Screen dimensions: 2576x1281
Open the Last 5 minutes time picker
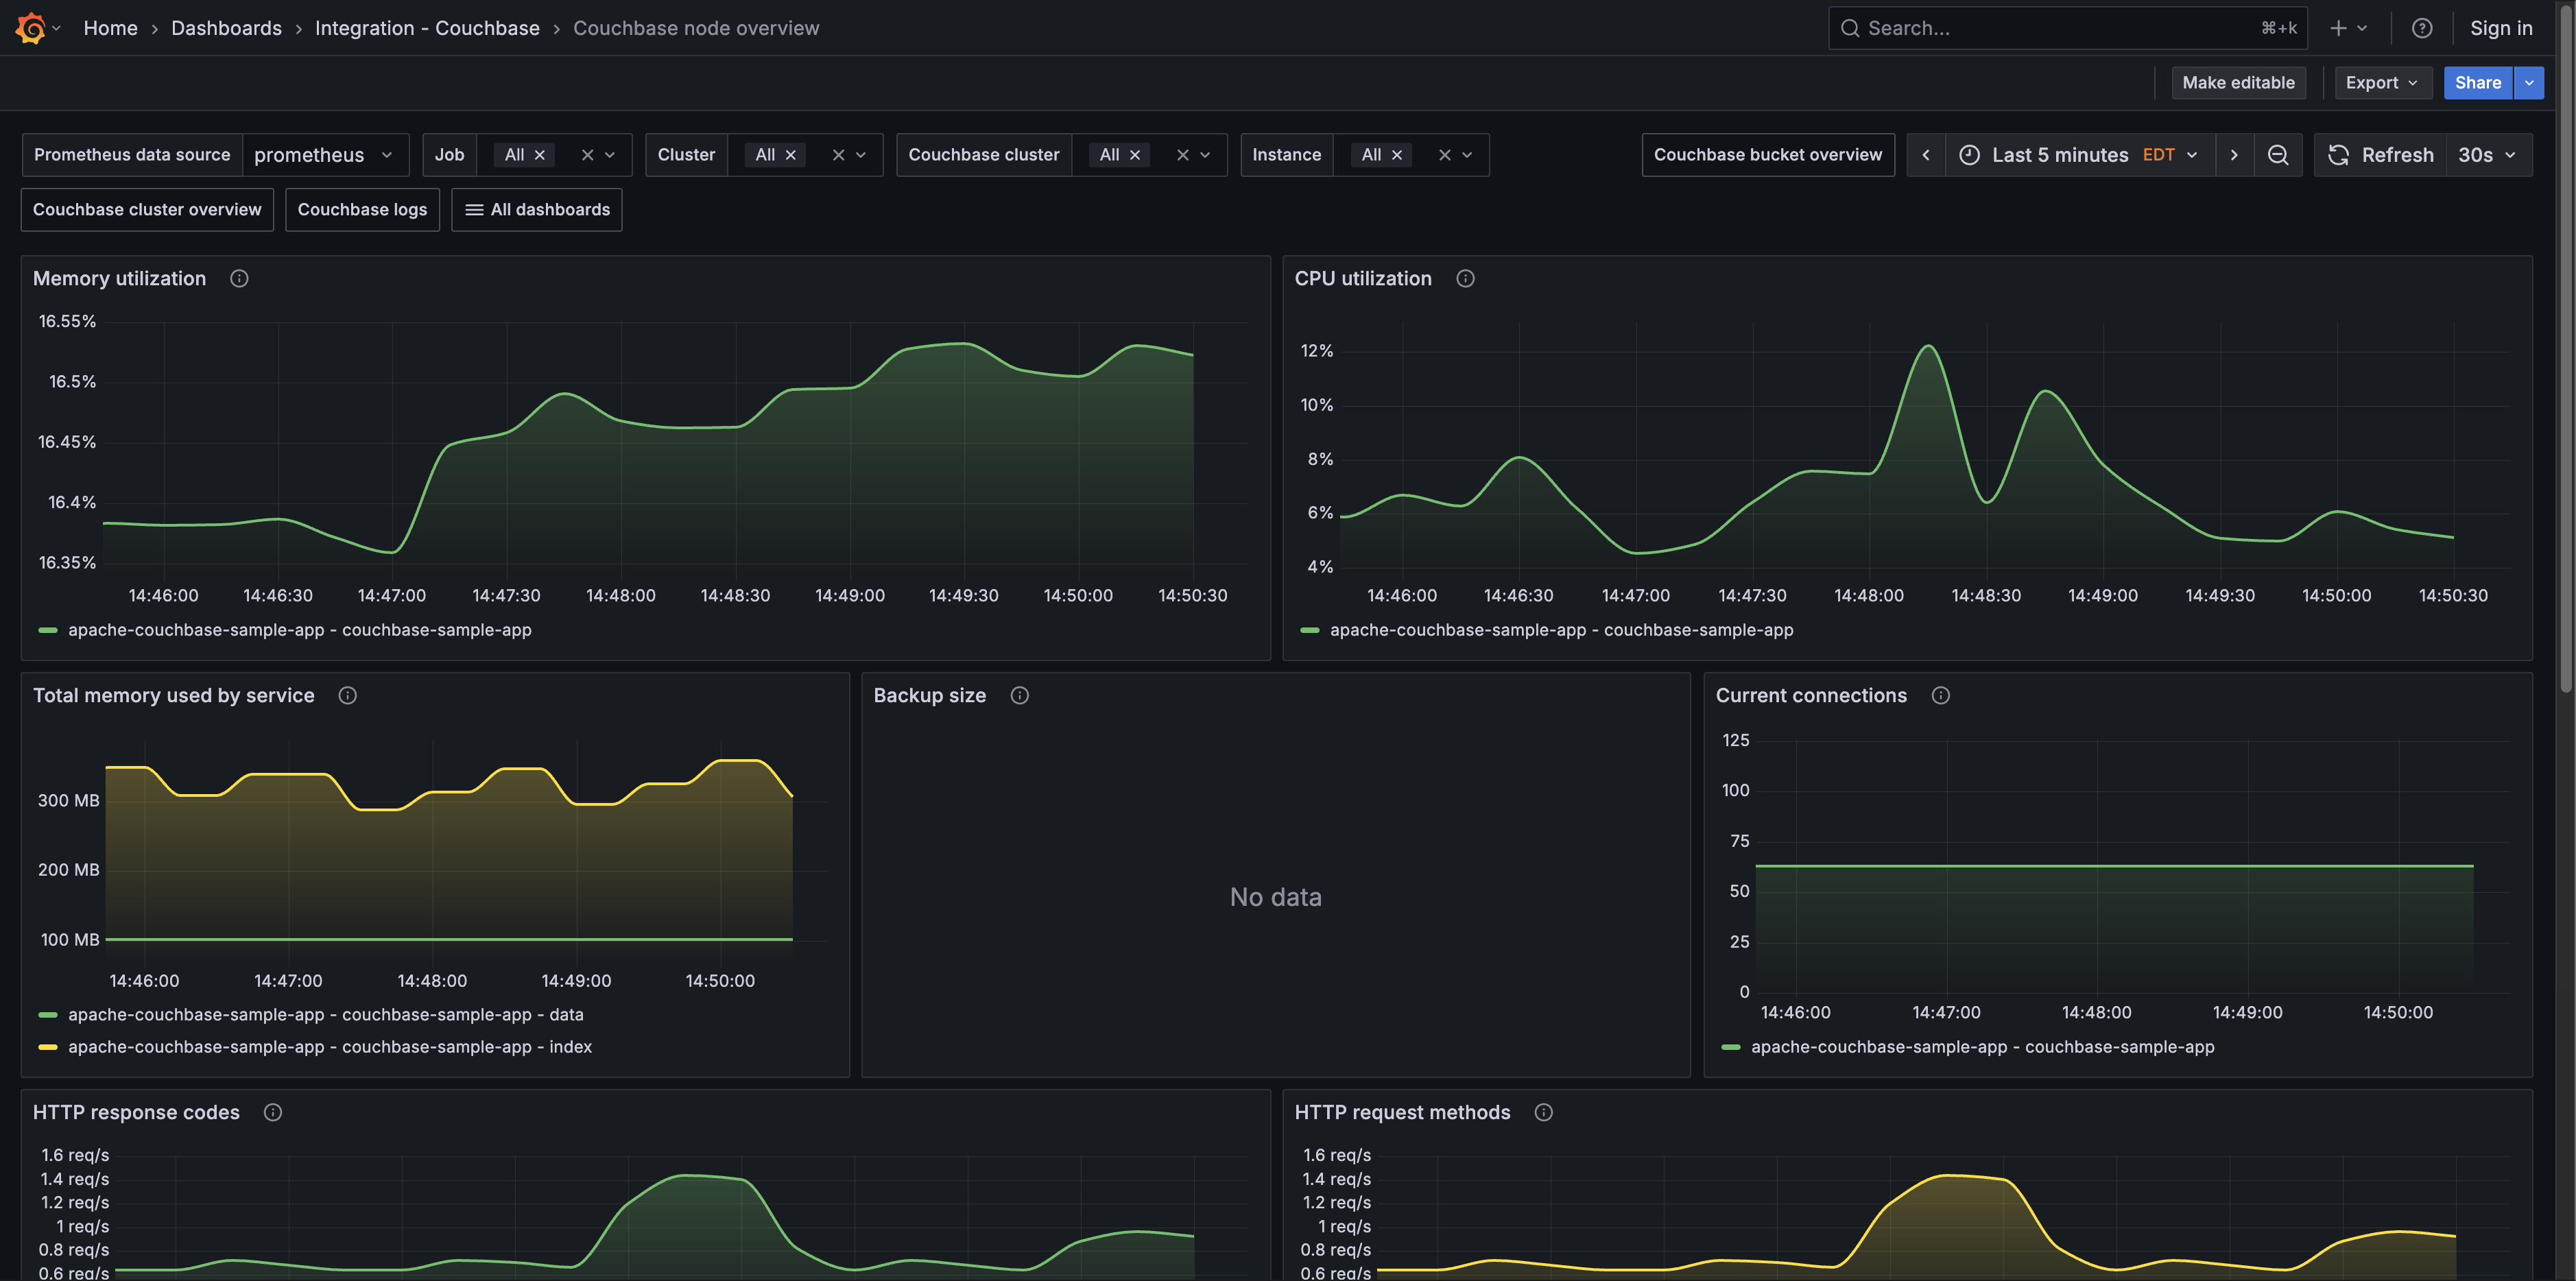tap(2080, 155)
